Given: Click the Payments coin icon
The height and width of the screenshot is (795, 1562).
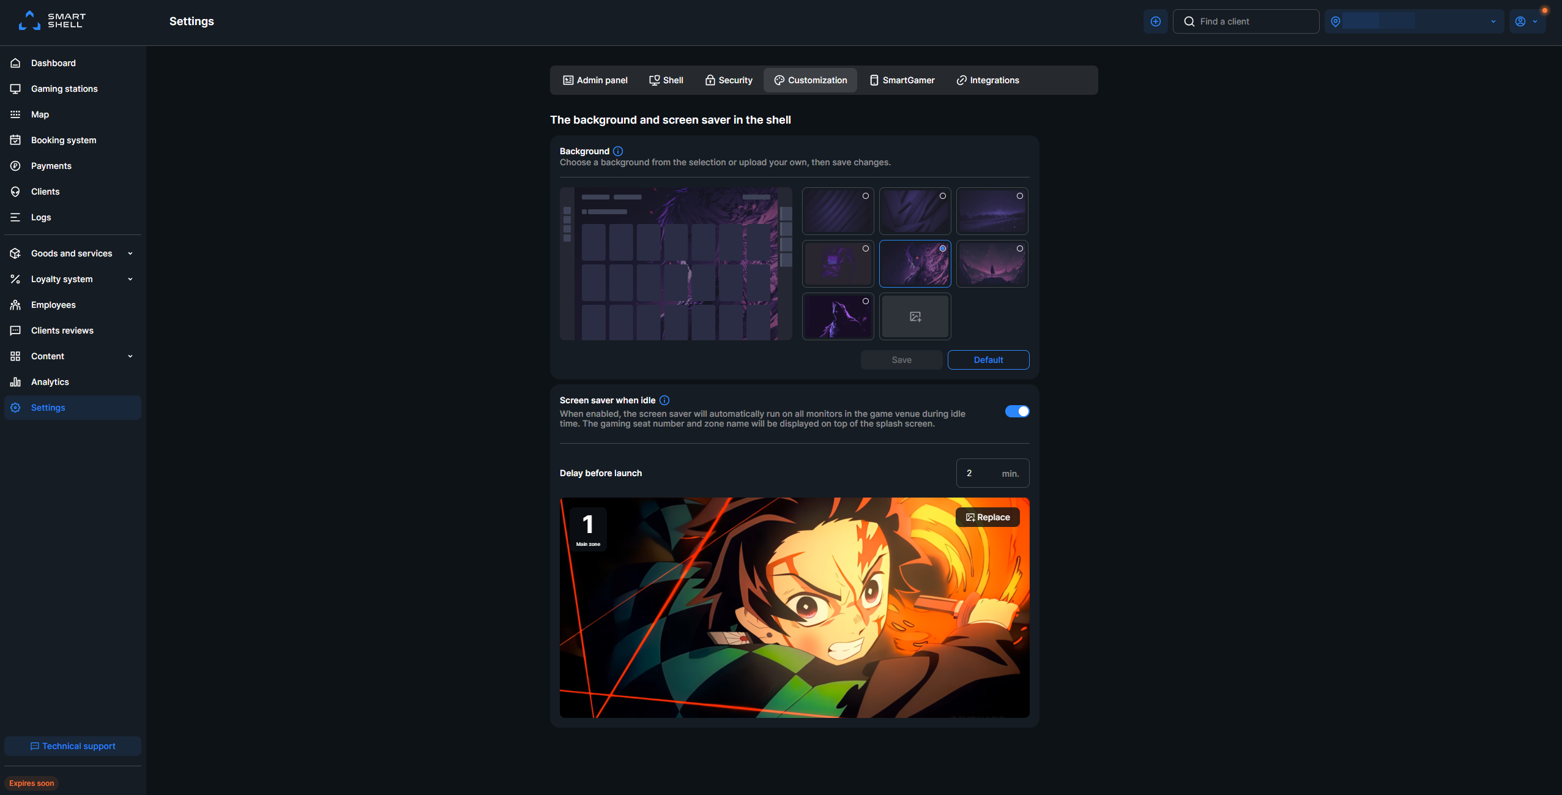Looking at the screenshot, I should pos(15,166).
